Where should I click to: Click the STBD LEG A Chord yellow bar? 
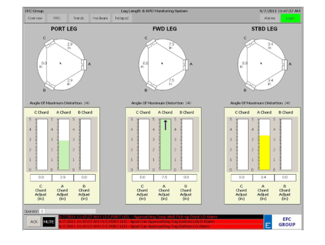(x=265, y=153)
